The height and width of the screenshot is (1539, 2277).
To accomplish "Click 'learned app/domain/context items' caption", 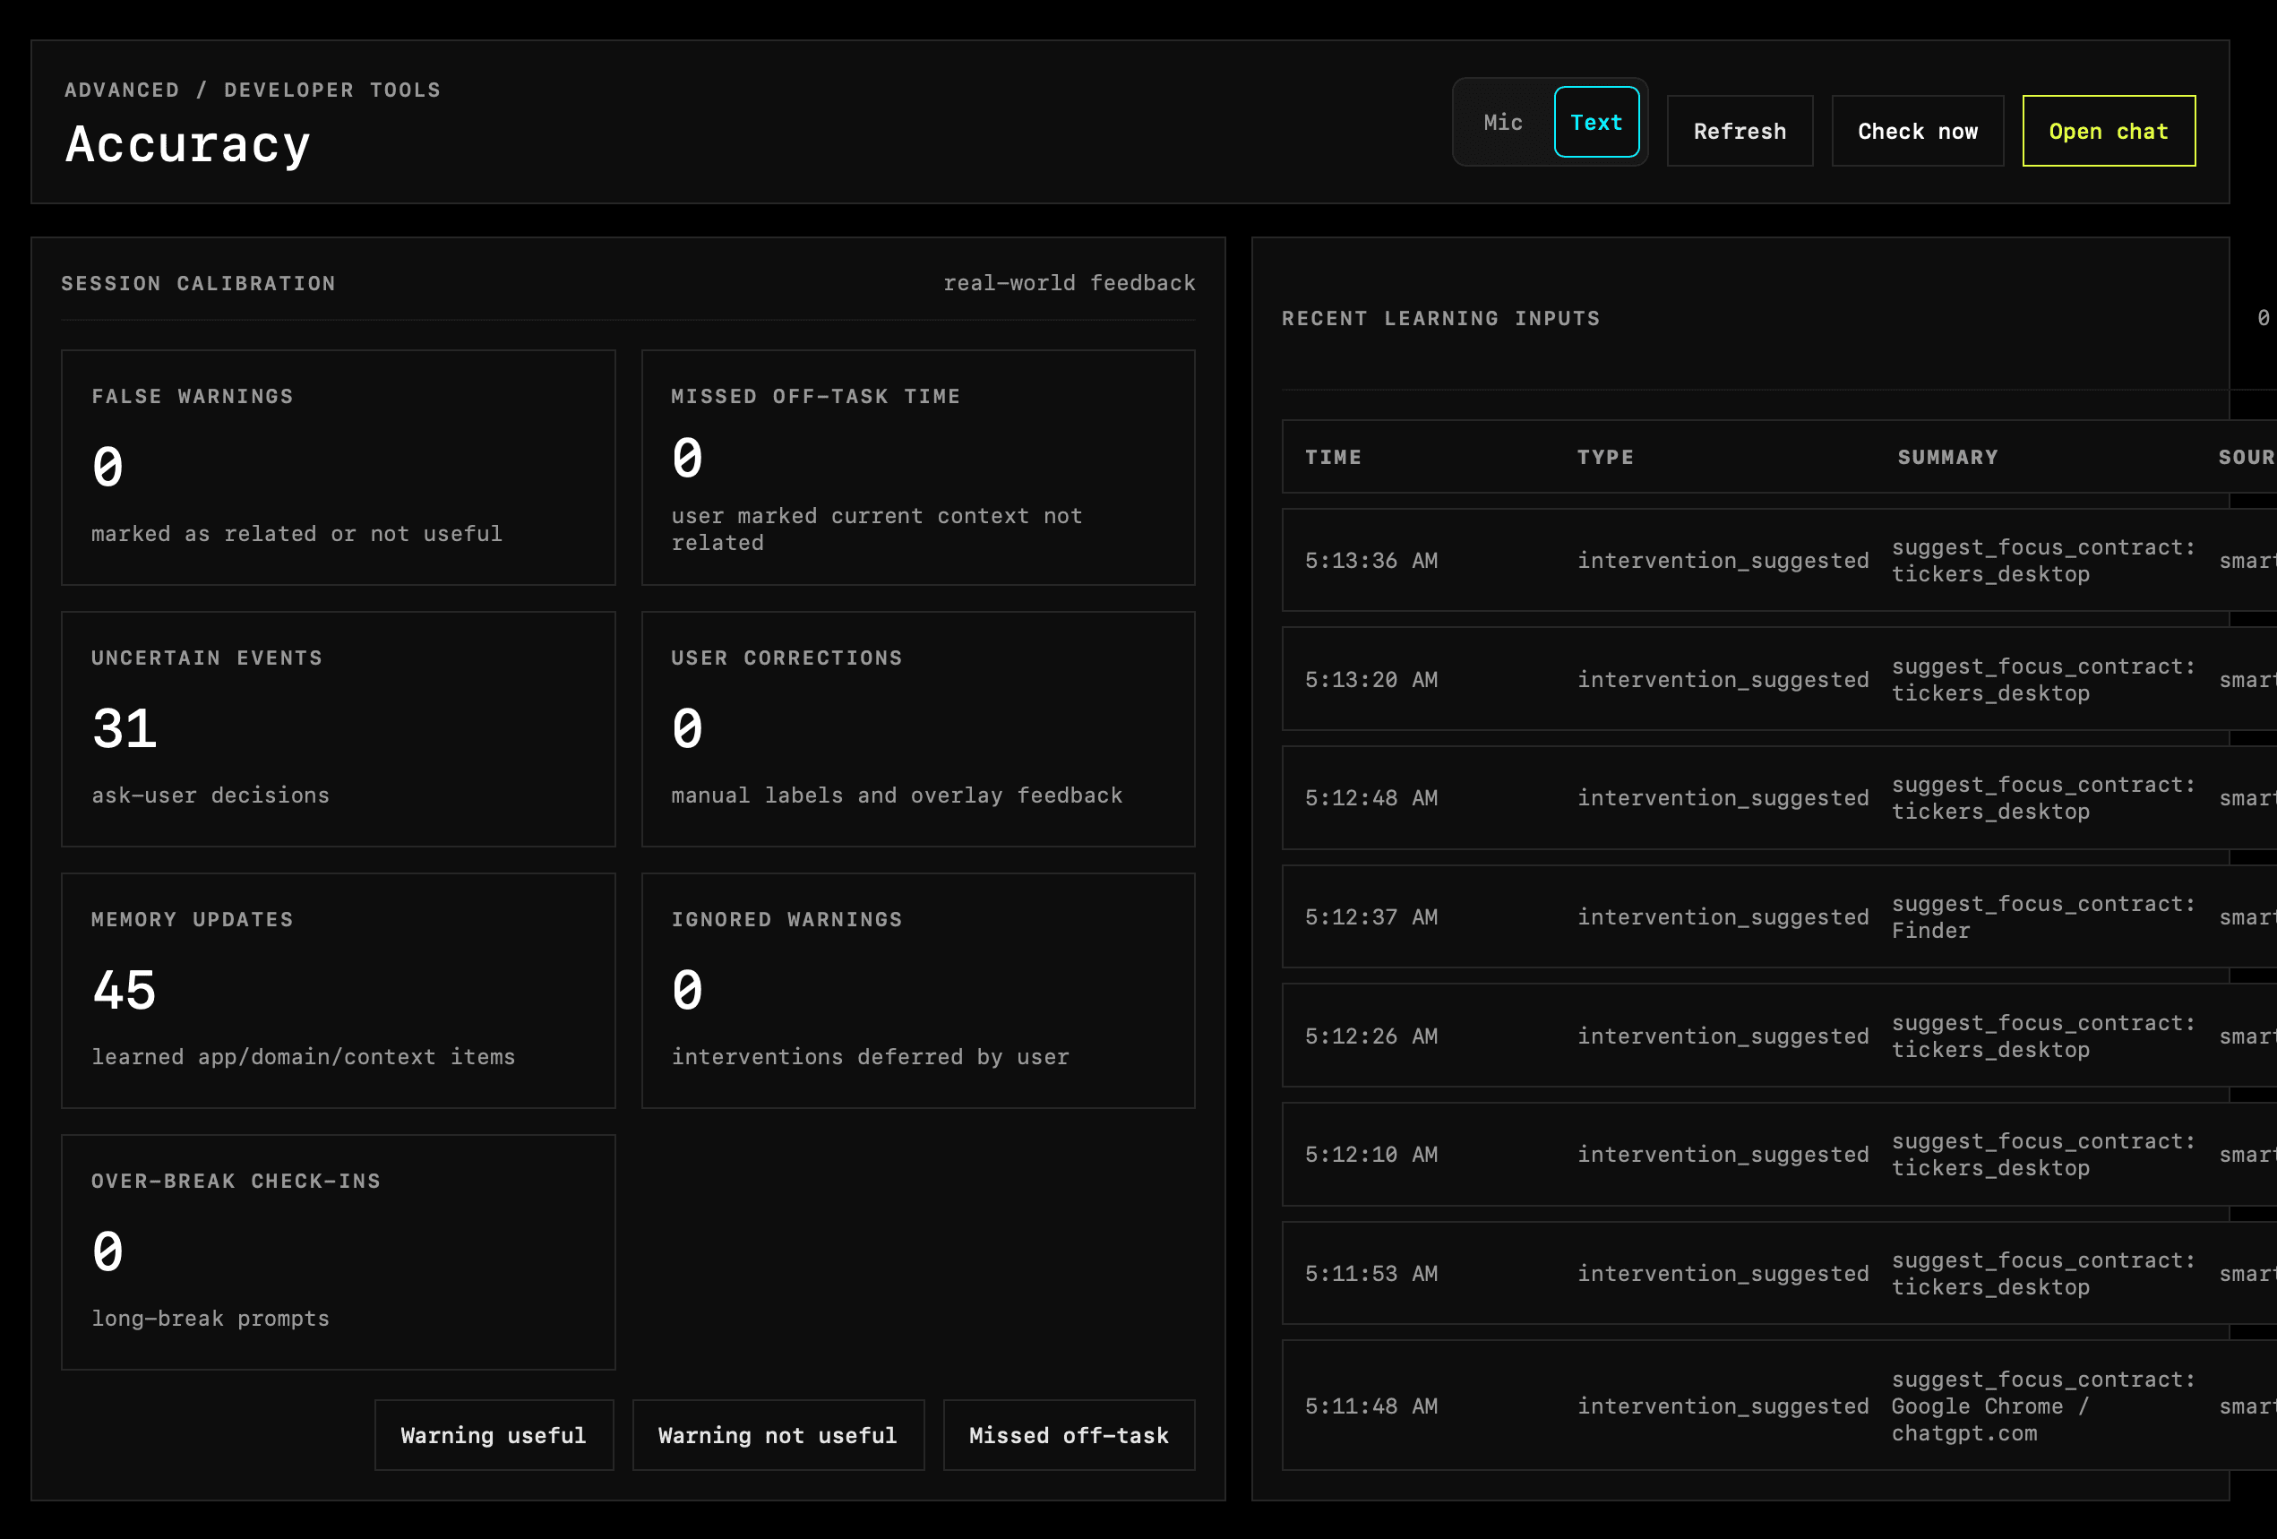I will (303, 1057).
